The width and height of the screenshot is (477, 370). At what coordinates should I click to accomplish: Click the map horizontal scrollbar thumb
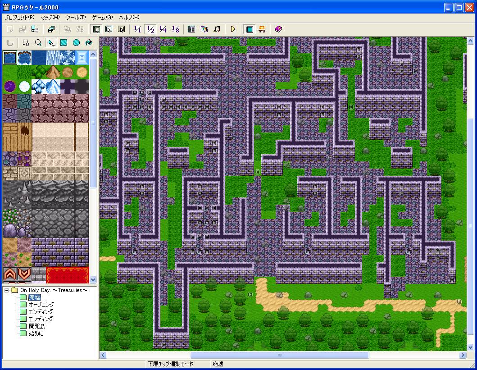280,355
